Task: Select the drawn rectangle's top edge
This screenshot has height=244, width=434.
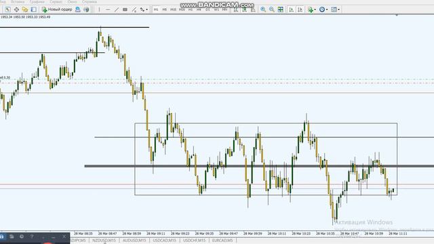Action: [266, 123]
